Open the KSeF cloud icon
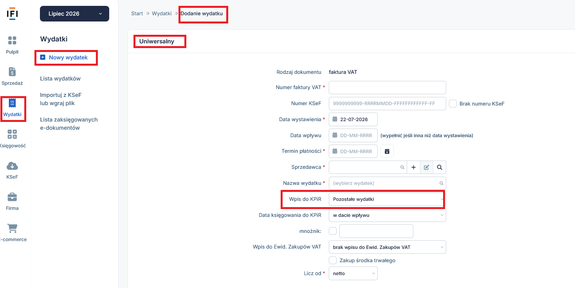575x288 pixels. (12, 166)
